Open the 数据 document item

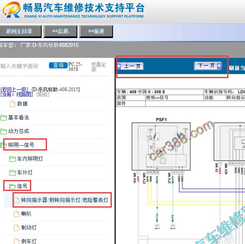tap(22, 104)
